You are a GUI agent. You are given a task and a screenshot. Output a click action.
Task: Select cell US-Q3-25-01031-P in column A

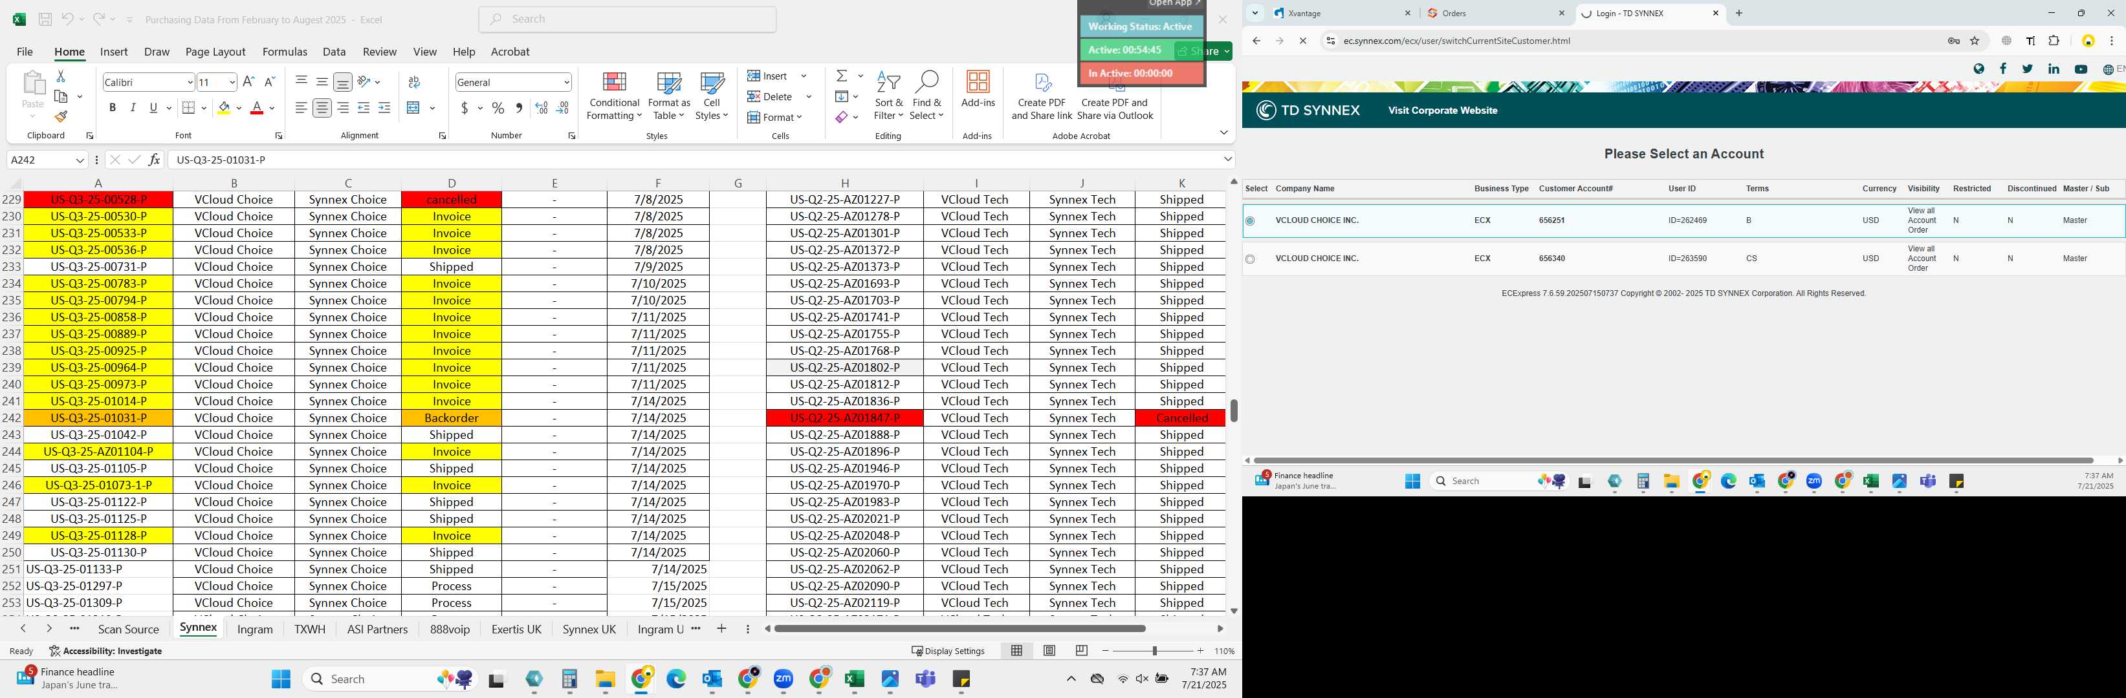click(x=98, y=418)
